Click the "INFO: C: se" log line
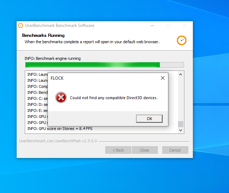The image size is (229, 193). tap(38, 98)
